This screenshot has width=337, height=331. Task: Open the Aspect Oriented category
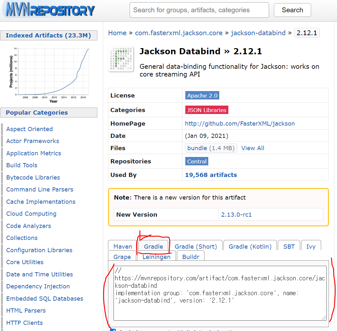click(x=29, y=129)
